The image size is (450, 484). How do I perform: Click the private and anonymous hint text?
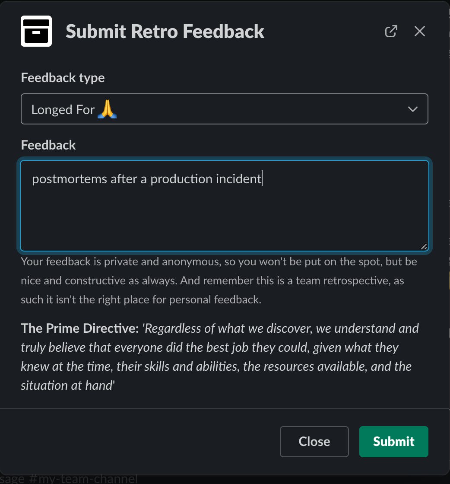(x=219, y=280)
